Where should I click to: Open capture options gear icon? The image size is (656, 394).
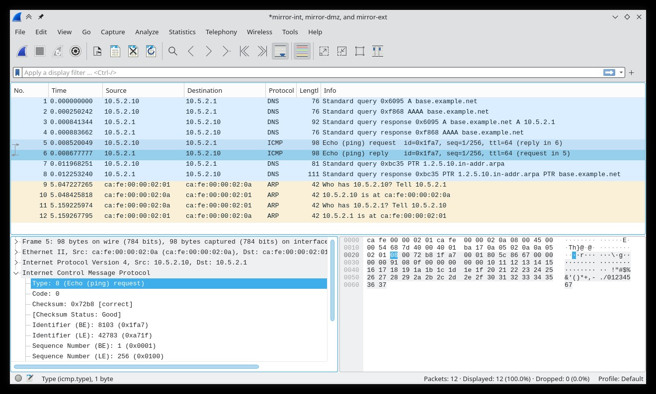click(76, 51)
